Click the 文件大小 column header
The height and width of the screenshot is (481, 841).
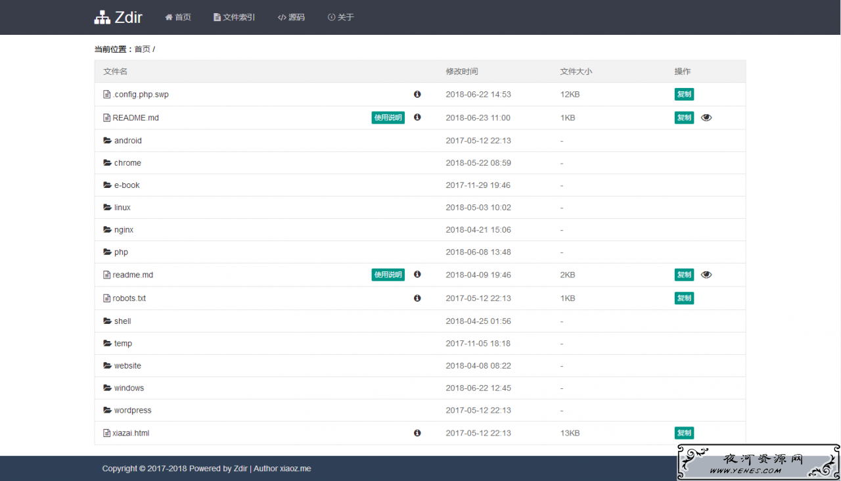coord(576,72)
